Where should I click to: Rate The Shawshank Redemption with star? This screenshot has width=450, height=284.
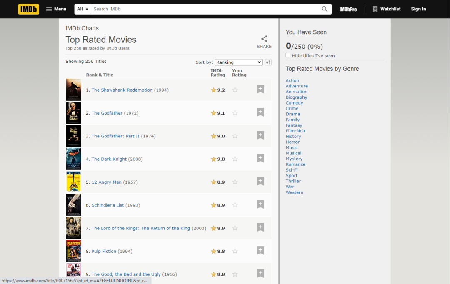(x=235, y=90)
